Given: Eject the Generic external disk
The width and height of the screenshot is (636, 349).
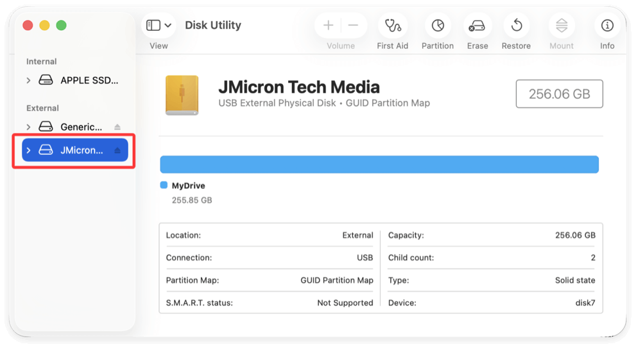Looking at the screenshot, I should click(x=117, y=127).
